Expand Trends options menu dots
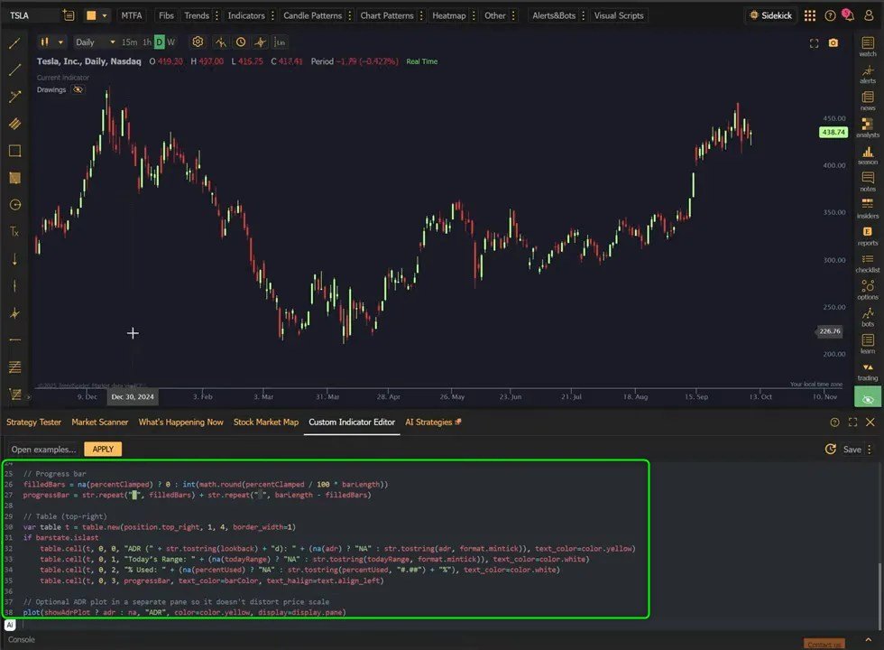This screenshot has height=650, width=884. click(217, 16)
